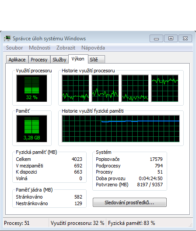The image size is (196, 231).
Task: Click the Task Manager title bar icon
Action: [x=7, y=39]
